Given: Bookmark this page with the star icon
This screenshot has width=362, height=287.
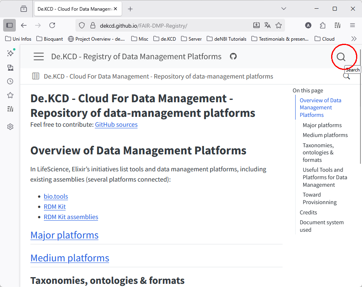Looking at the screenshot, I should (279, 25).
